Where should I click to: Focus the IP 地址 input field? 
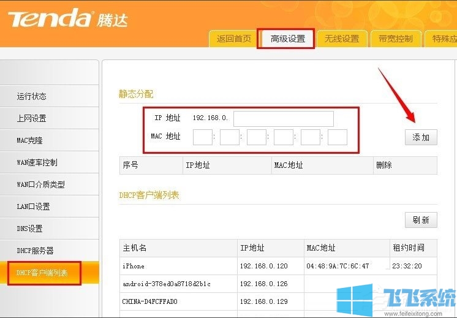click(x=283, y=118)
